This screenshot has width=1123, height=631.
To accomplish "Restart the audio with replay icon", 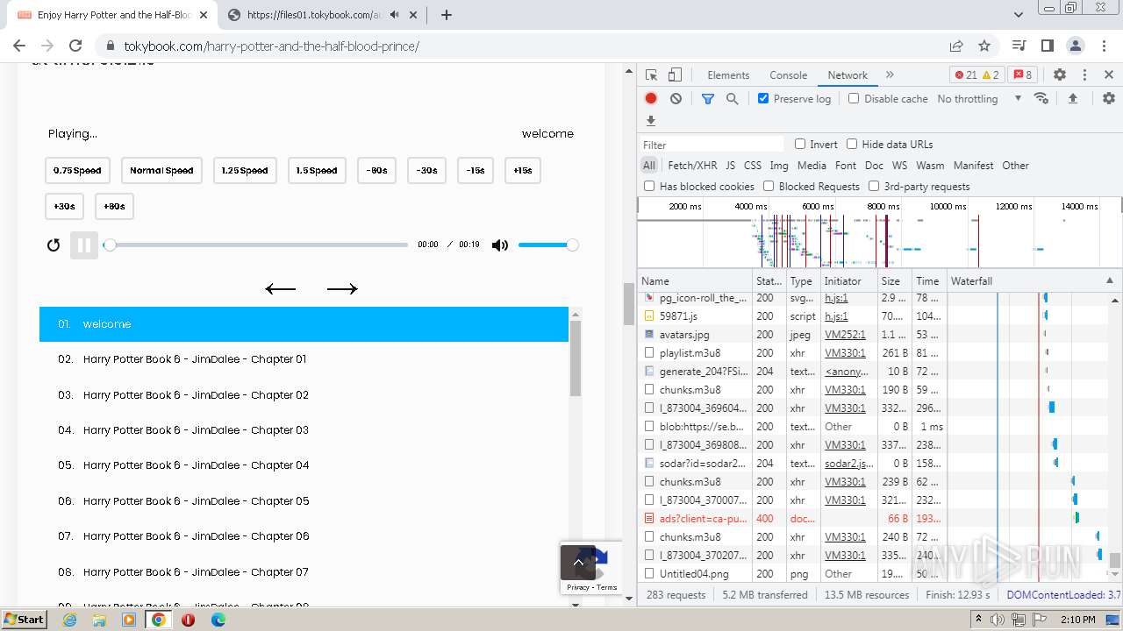I will pyautogui.click(x=54, y=245).
